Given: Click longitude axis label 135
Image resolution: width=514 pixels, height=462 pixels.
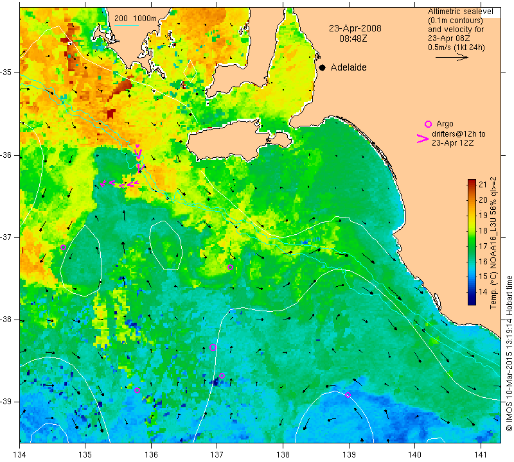Looking at the screenshot, I should tap(85, 455).
